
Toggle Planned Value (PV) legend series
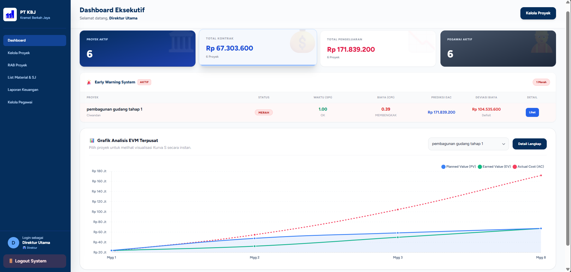pyautogui.click(x=458, y=167)
